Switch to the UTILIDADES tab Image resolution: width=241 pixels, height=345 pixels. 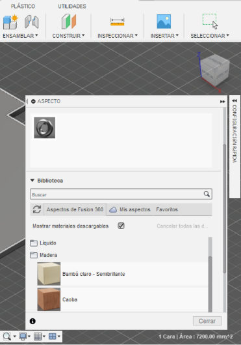[x=72, y=6]
